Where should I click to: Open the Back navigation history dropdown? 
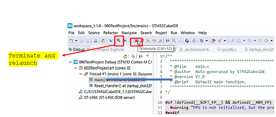pos(272,41)
